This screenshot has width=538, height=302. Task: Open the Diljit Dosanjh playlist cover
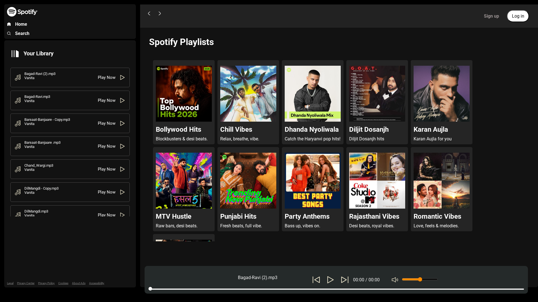[x=377, y=94]
